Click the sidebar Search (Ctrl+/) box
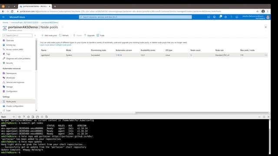Viewport: 278px width, 156px height. tap(17, 36)
